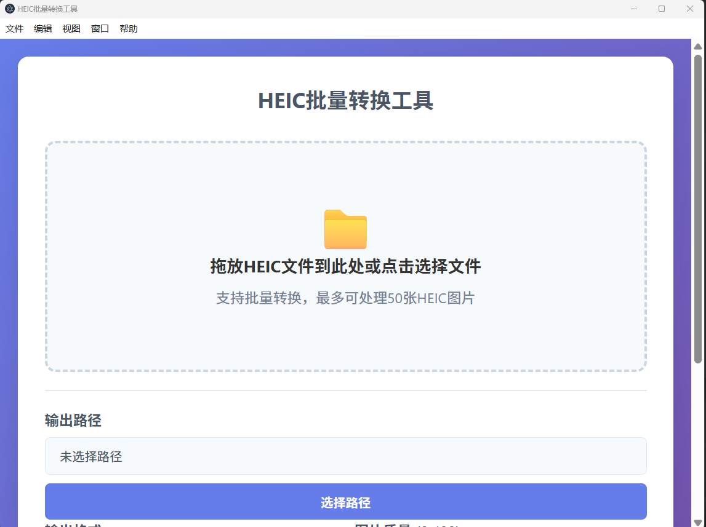Open the 视图 menu
This screenshot has width=706, height=527.
coord(71,29)
